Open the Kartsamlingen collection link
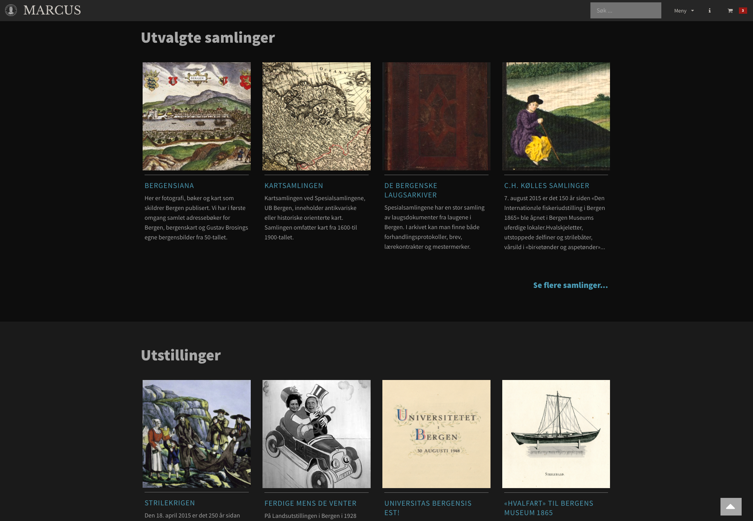The image size is (753, 521). (294, 186)
